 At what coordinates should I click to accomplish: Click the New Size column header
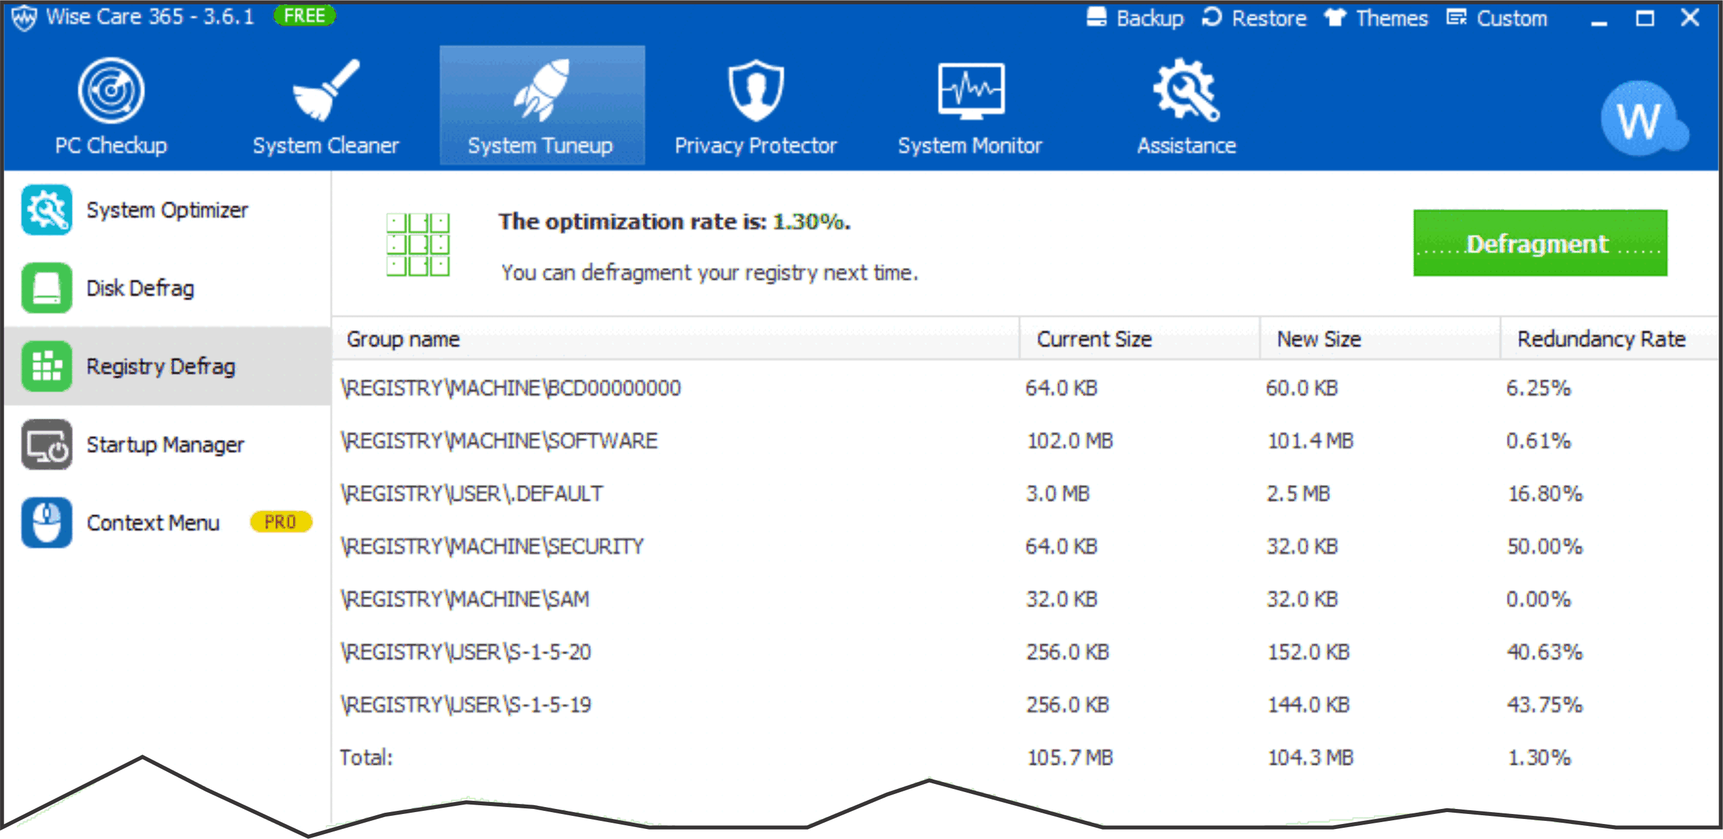(x=1380, y=339)
